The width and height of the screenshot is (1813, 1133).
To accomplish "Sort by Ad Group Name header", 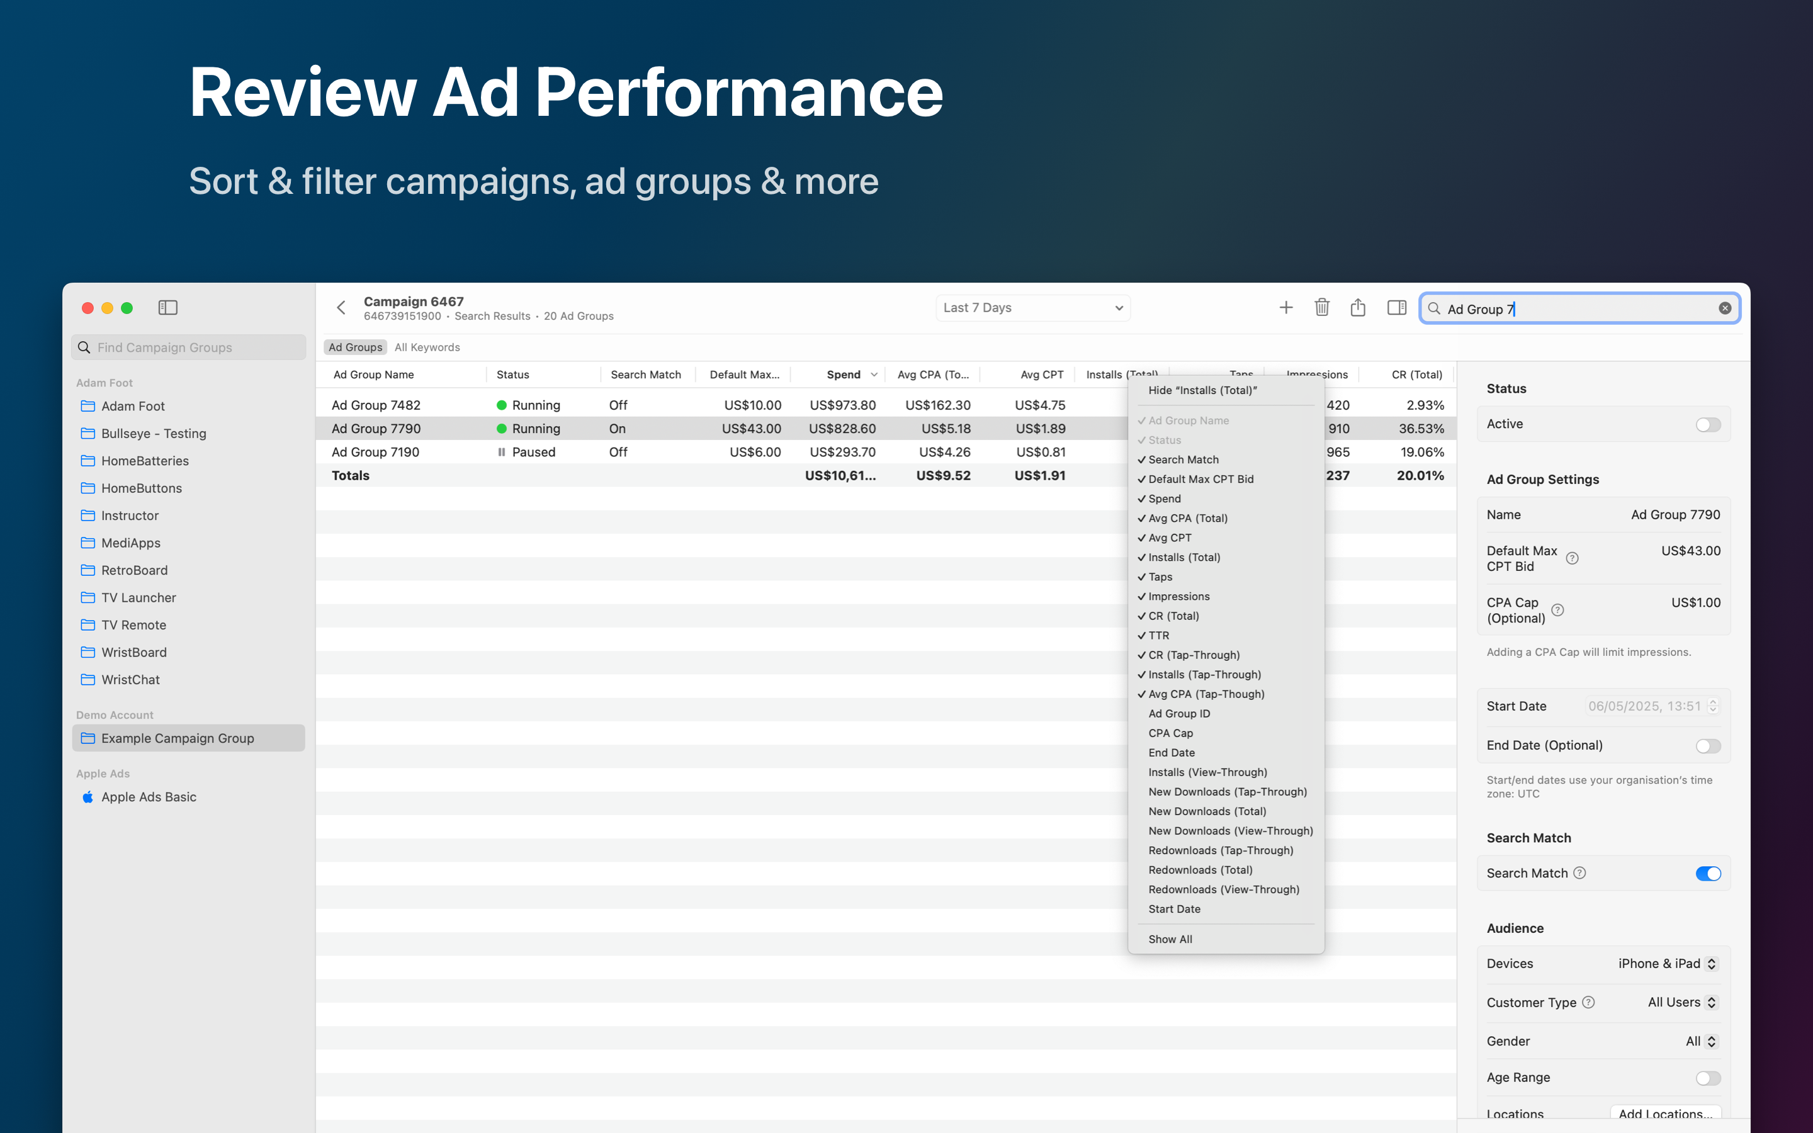I will coord(401,375).
